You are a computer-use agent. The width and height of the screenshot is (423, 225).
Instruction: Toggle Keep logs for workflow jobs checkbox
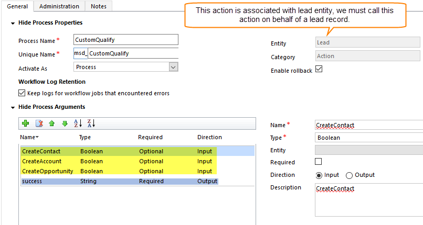pos(22,93)
